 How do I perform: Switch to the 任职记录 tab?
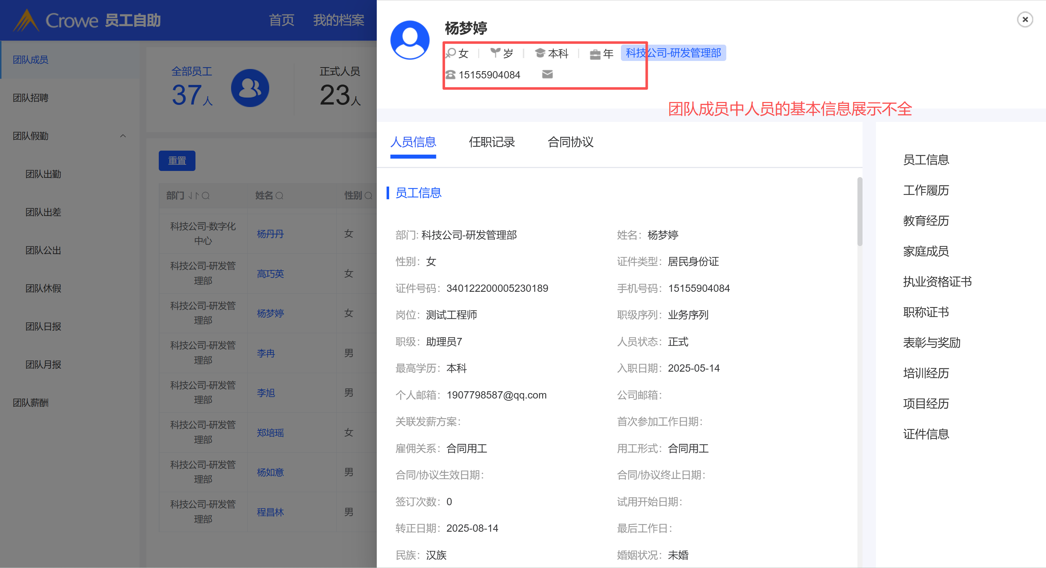pyautogui.click(x=491, y=142)
